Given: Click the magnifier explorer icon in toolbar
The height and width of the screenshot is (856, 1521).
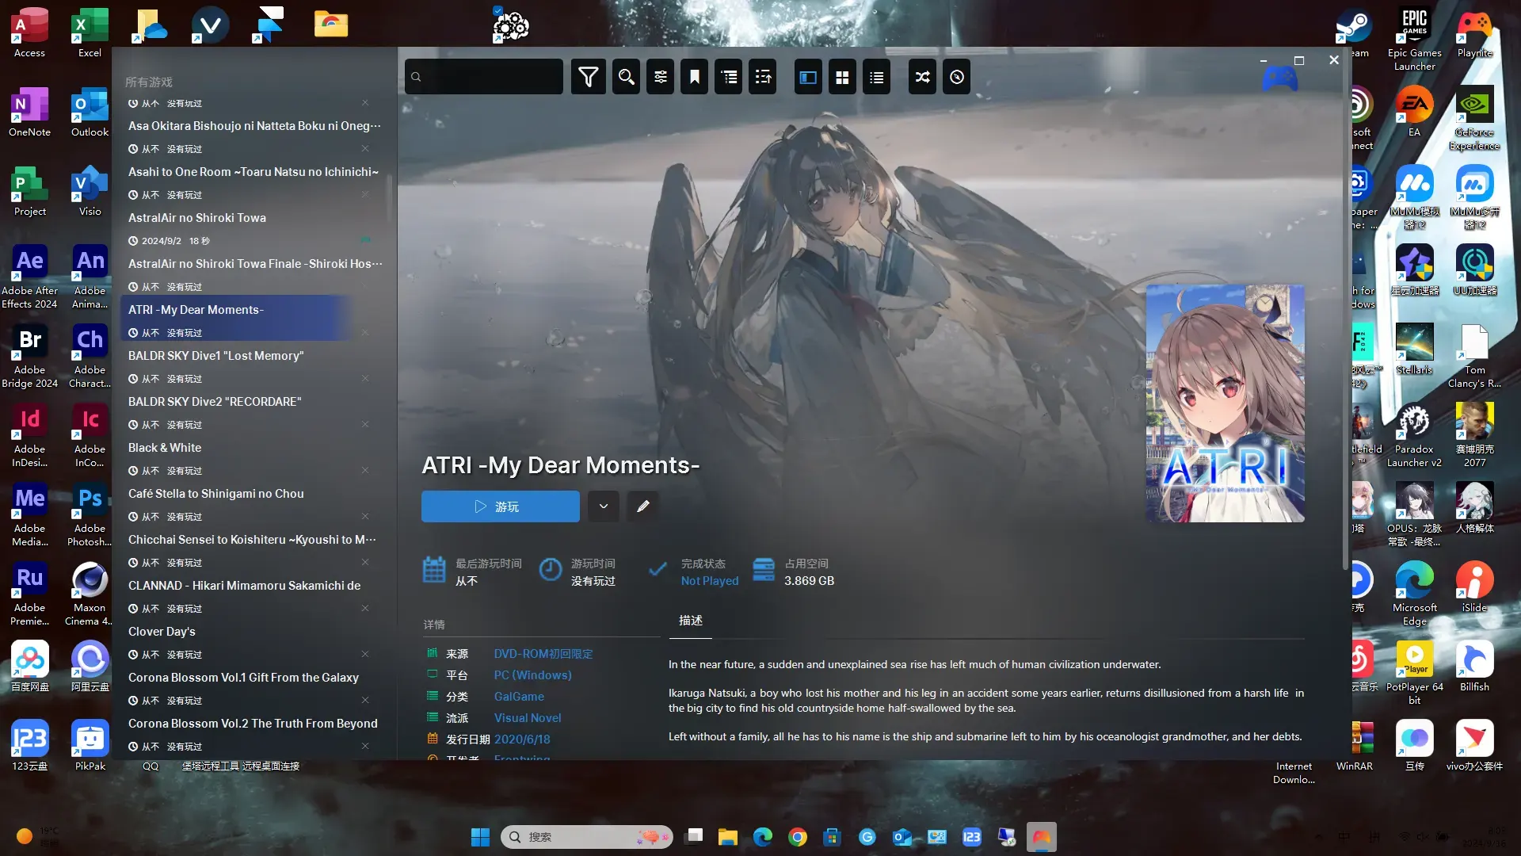Looking at the screenshot, I should (x=626, y=77).
